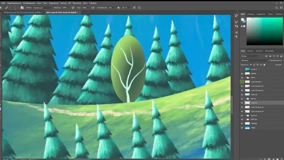
Task: Open the brush settings panel from options bar
Action: 22,8
